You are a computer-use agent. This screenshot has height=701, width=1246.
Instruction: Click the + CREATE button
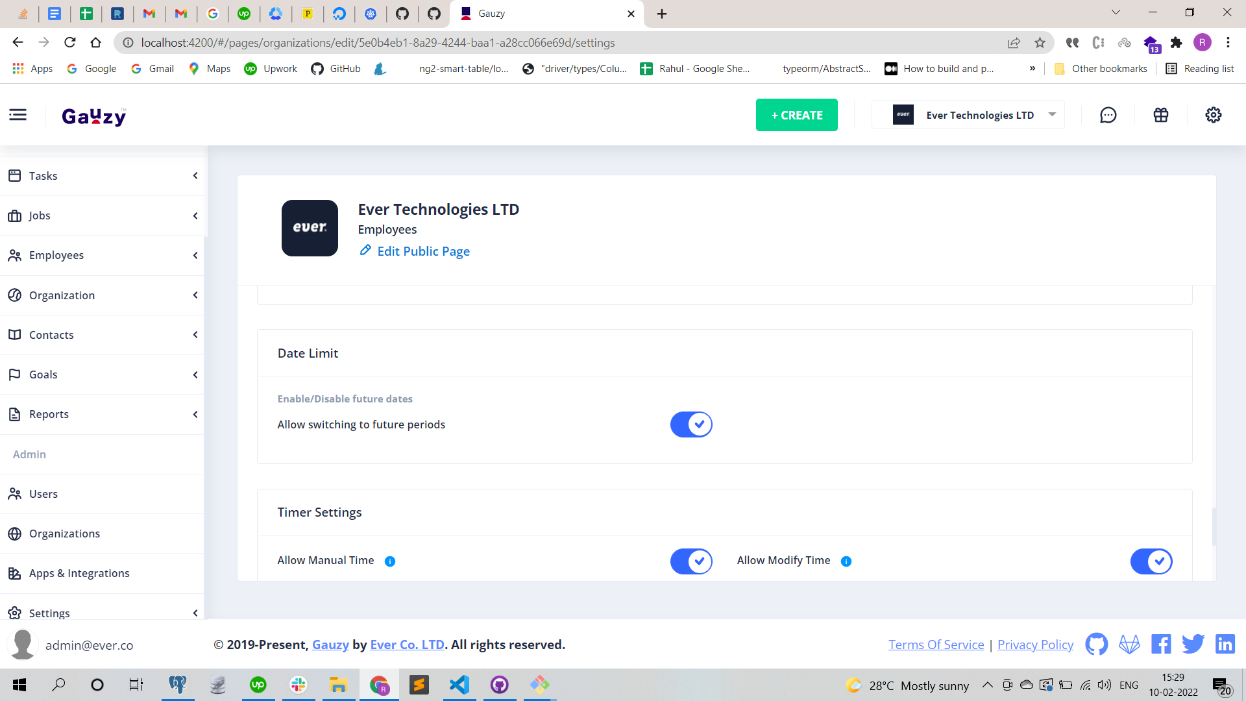pos(796,115)
